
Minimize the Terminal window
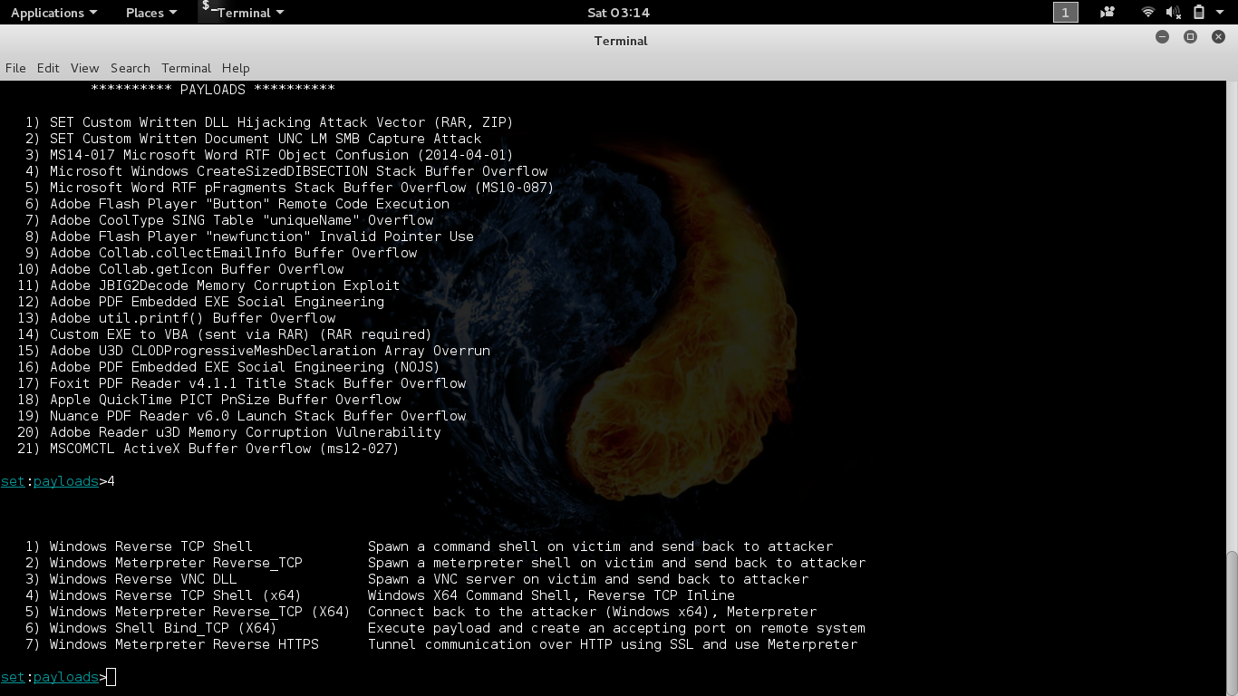point(1163,37)
